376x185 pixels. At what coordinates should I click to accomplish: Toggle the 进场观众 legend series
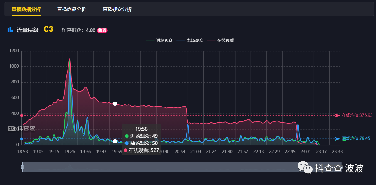[159, 41]
